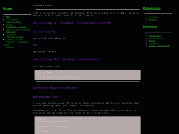The width and height of the screenshot is (179, 134).
Task: Open the Categories heading link
Action: [151, 8]
